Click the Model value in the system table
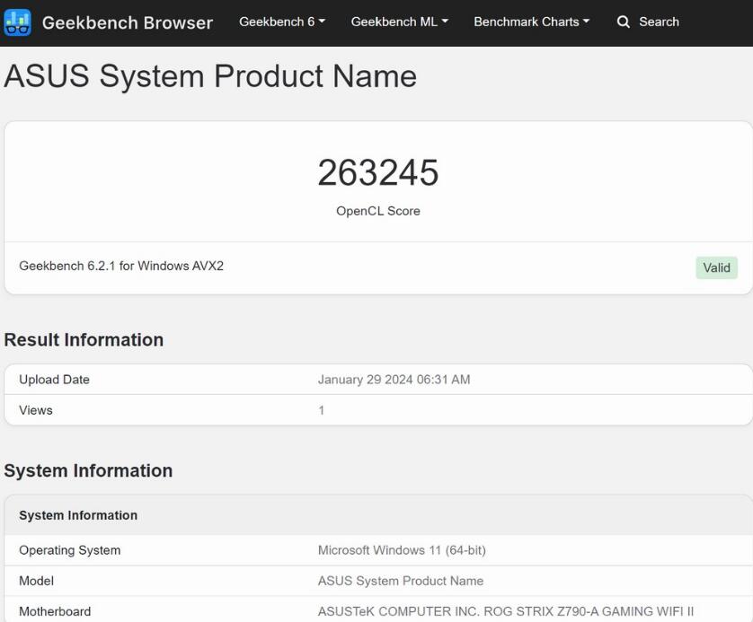This screenshot has width=753, height=622. pyautogui.click(x=401, y=581)
